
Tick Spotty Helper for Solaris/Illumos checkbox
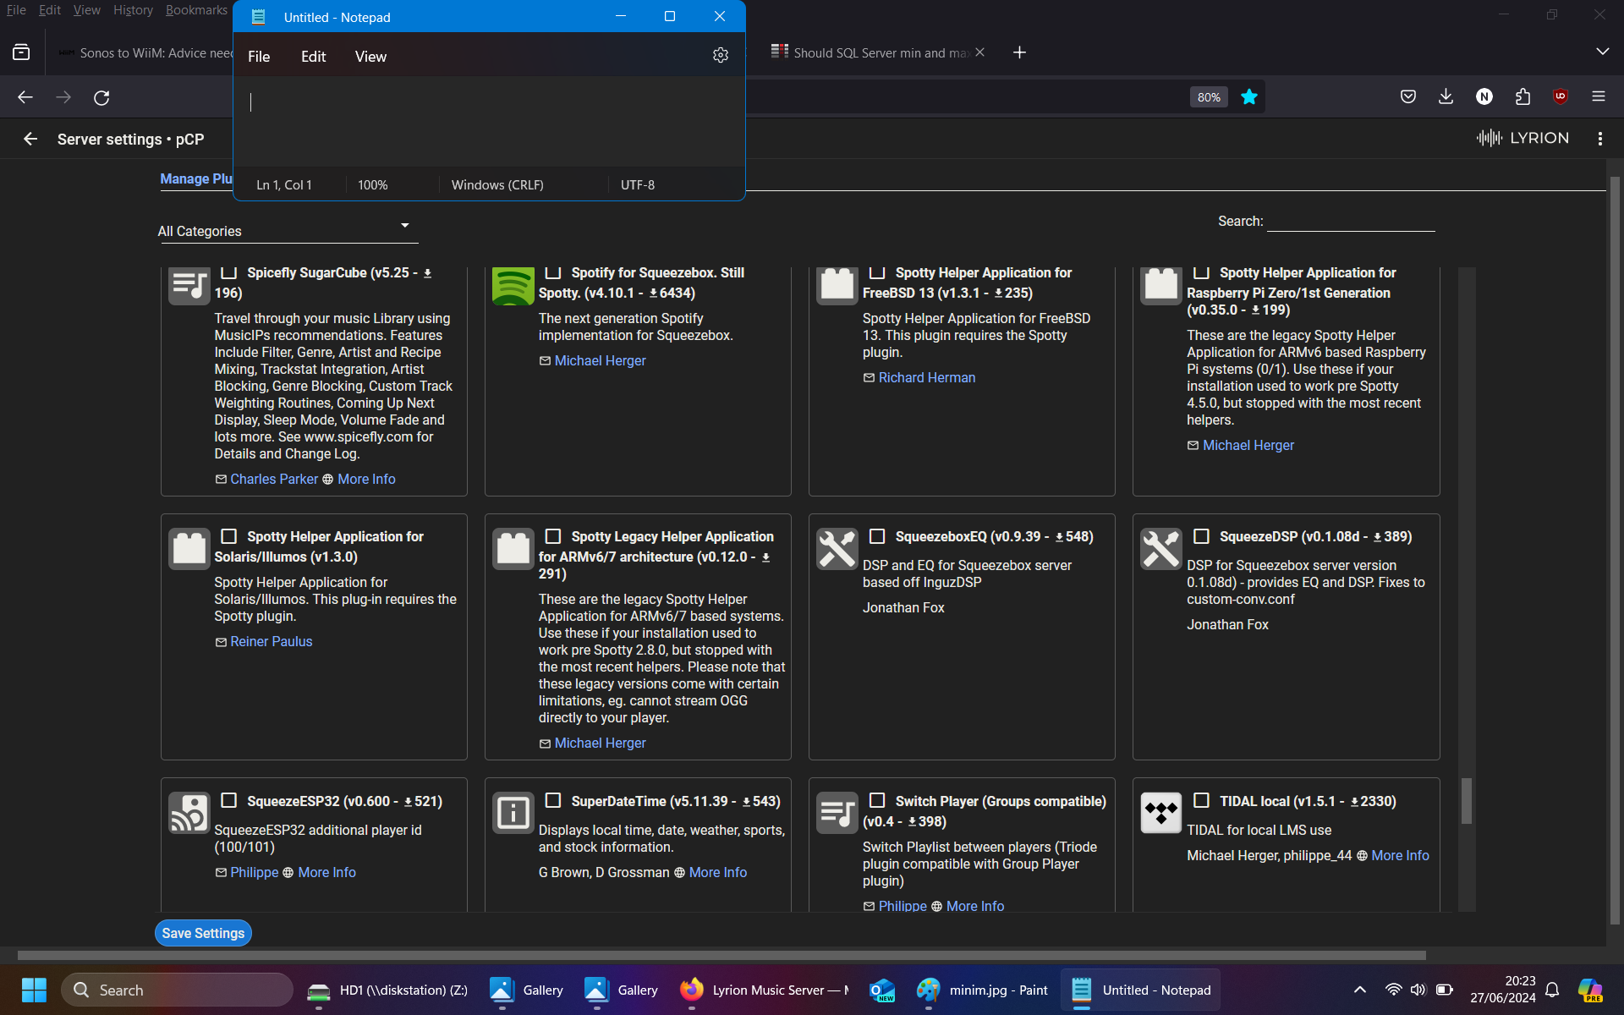click(228, 536)
